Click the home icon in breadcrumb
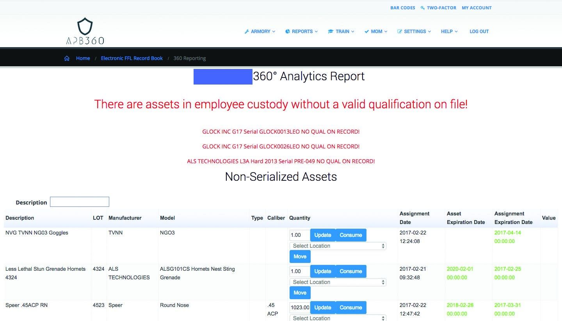This screenshot has width=562, height=321. [67, 58]
